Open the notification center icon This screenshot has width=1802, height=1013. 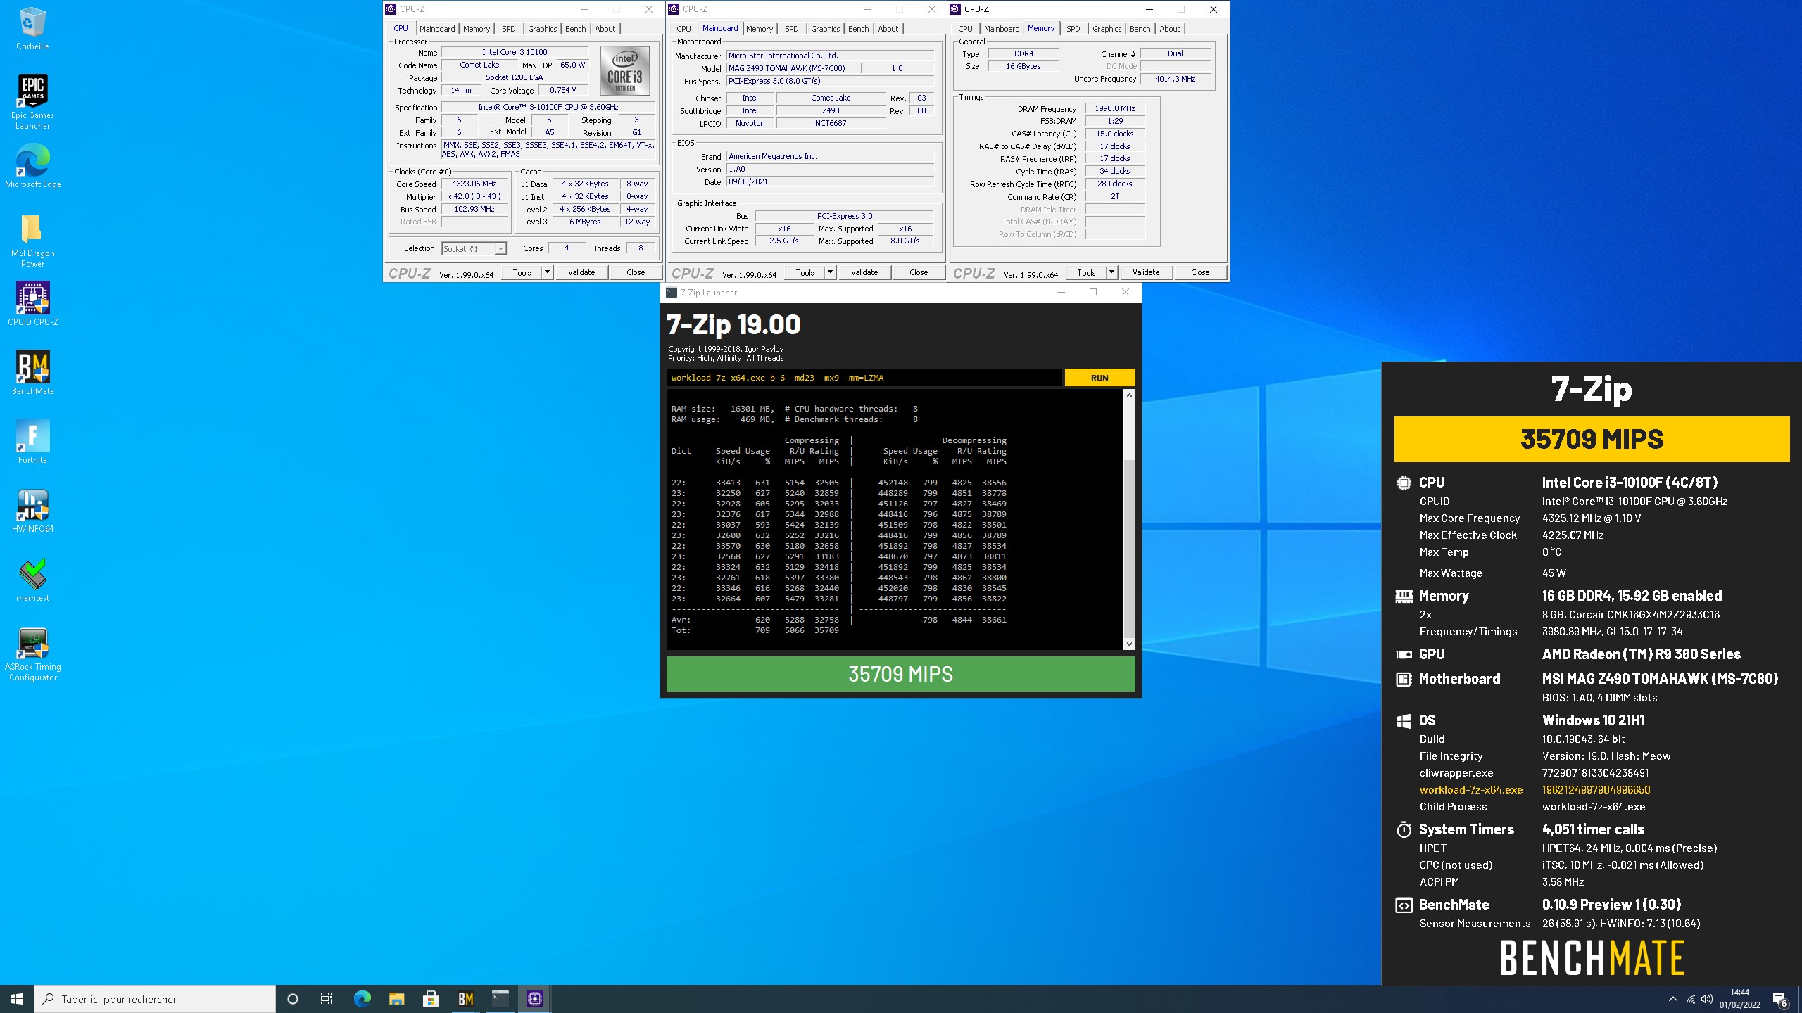[1781, 999]
